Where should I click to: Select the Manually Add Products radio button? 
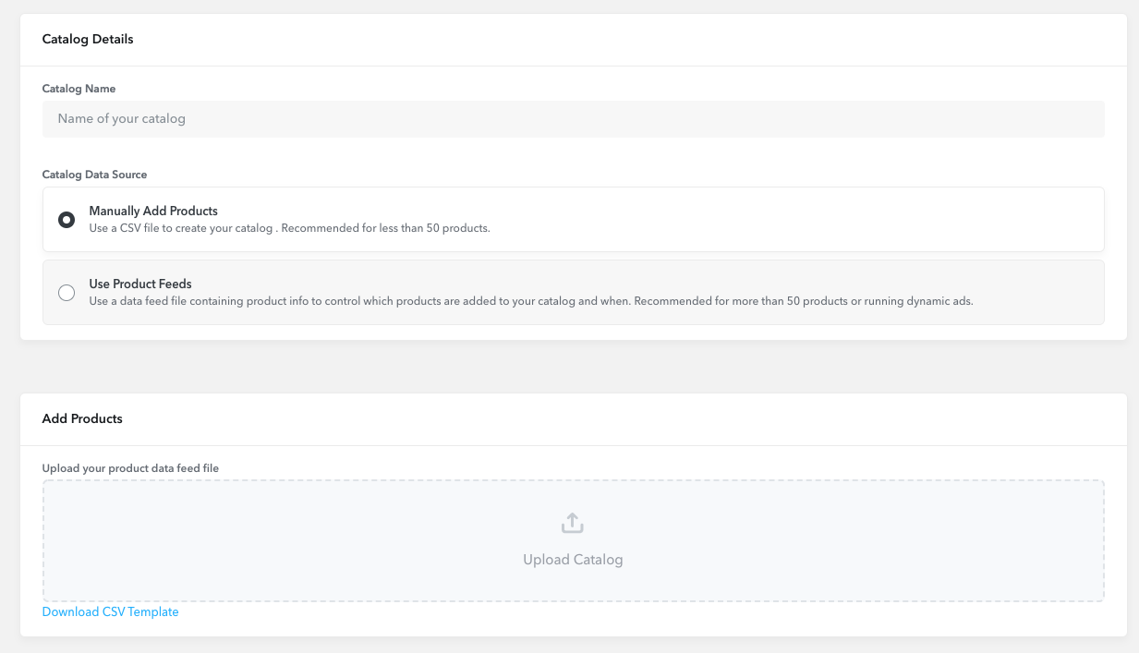coord(67,220)
